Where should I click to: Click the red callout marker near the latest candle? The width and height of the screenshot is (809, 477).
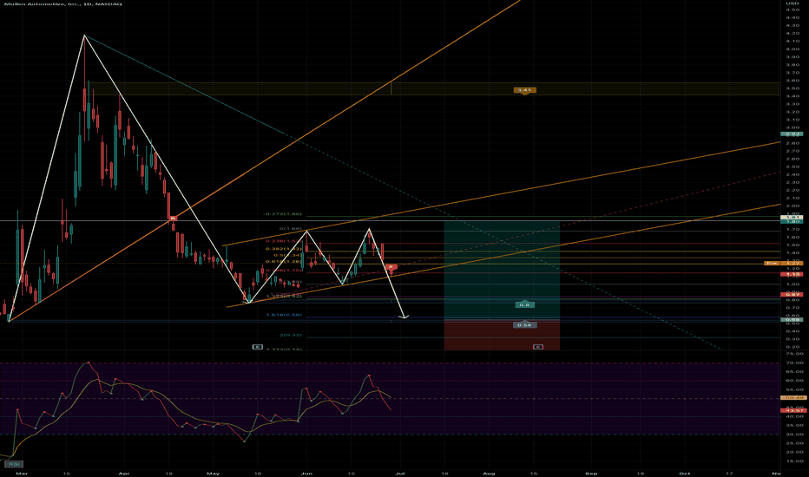[x=391, y=267]
